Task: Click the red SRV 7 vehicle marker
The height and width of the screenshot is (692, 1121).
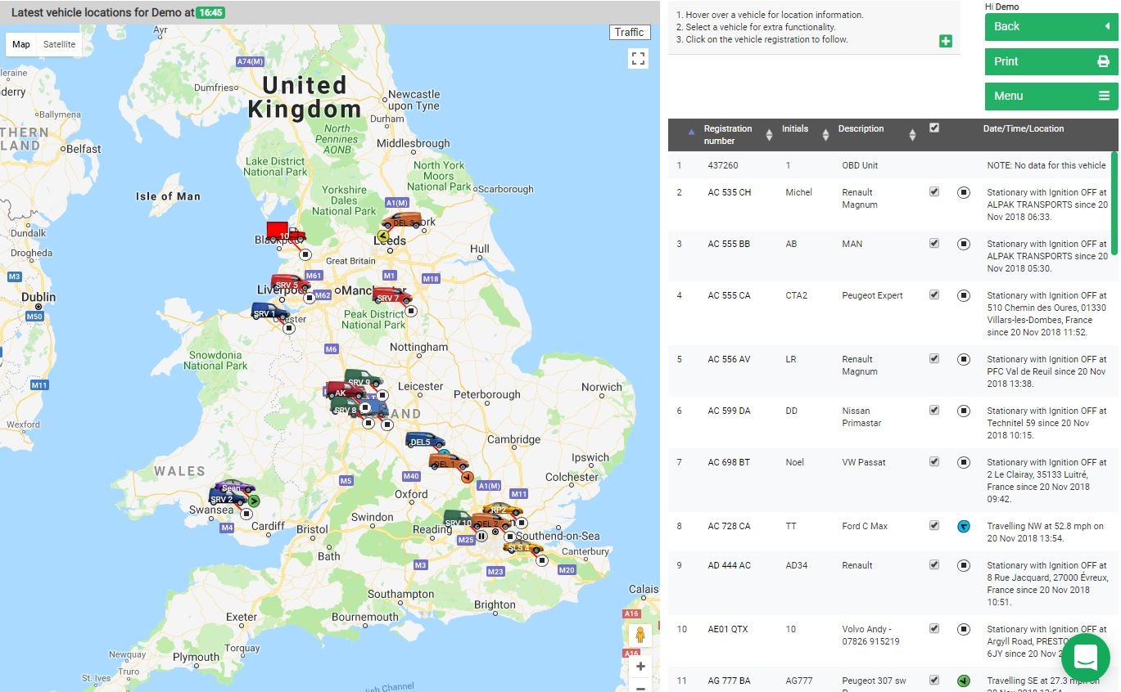Action: pyautogui.click(x=391, y=296)
